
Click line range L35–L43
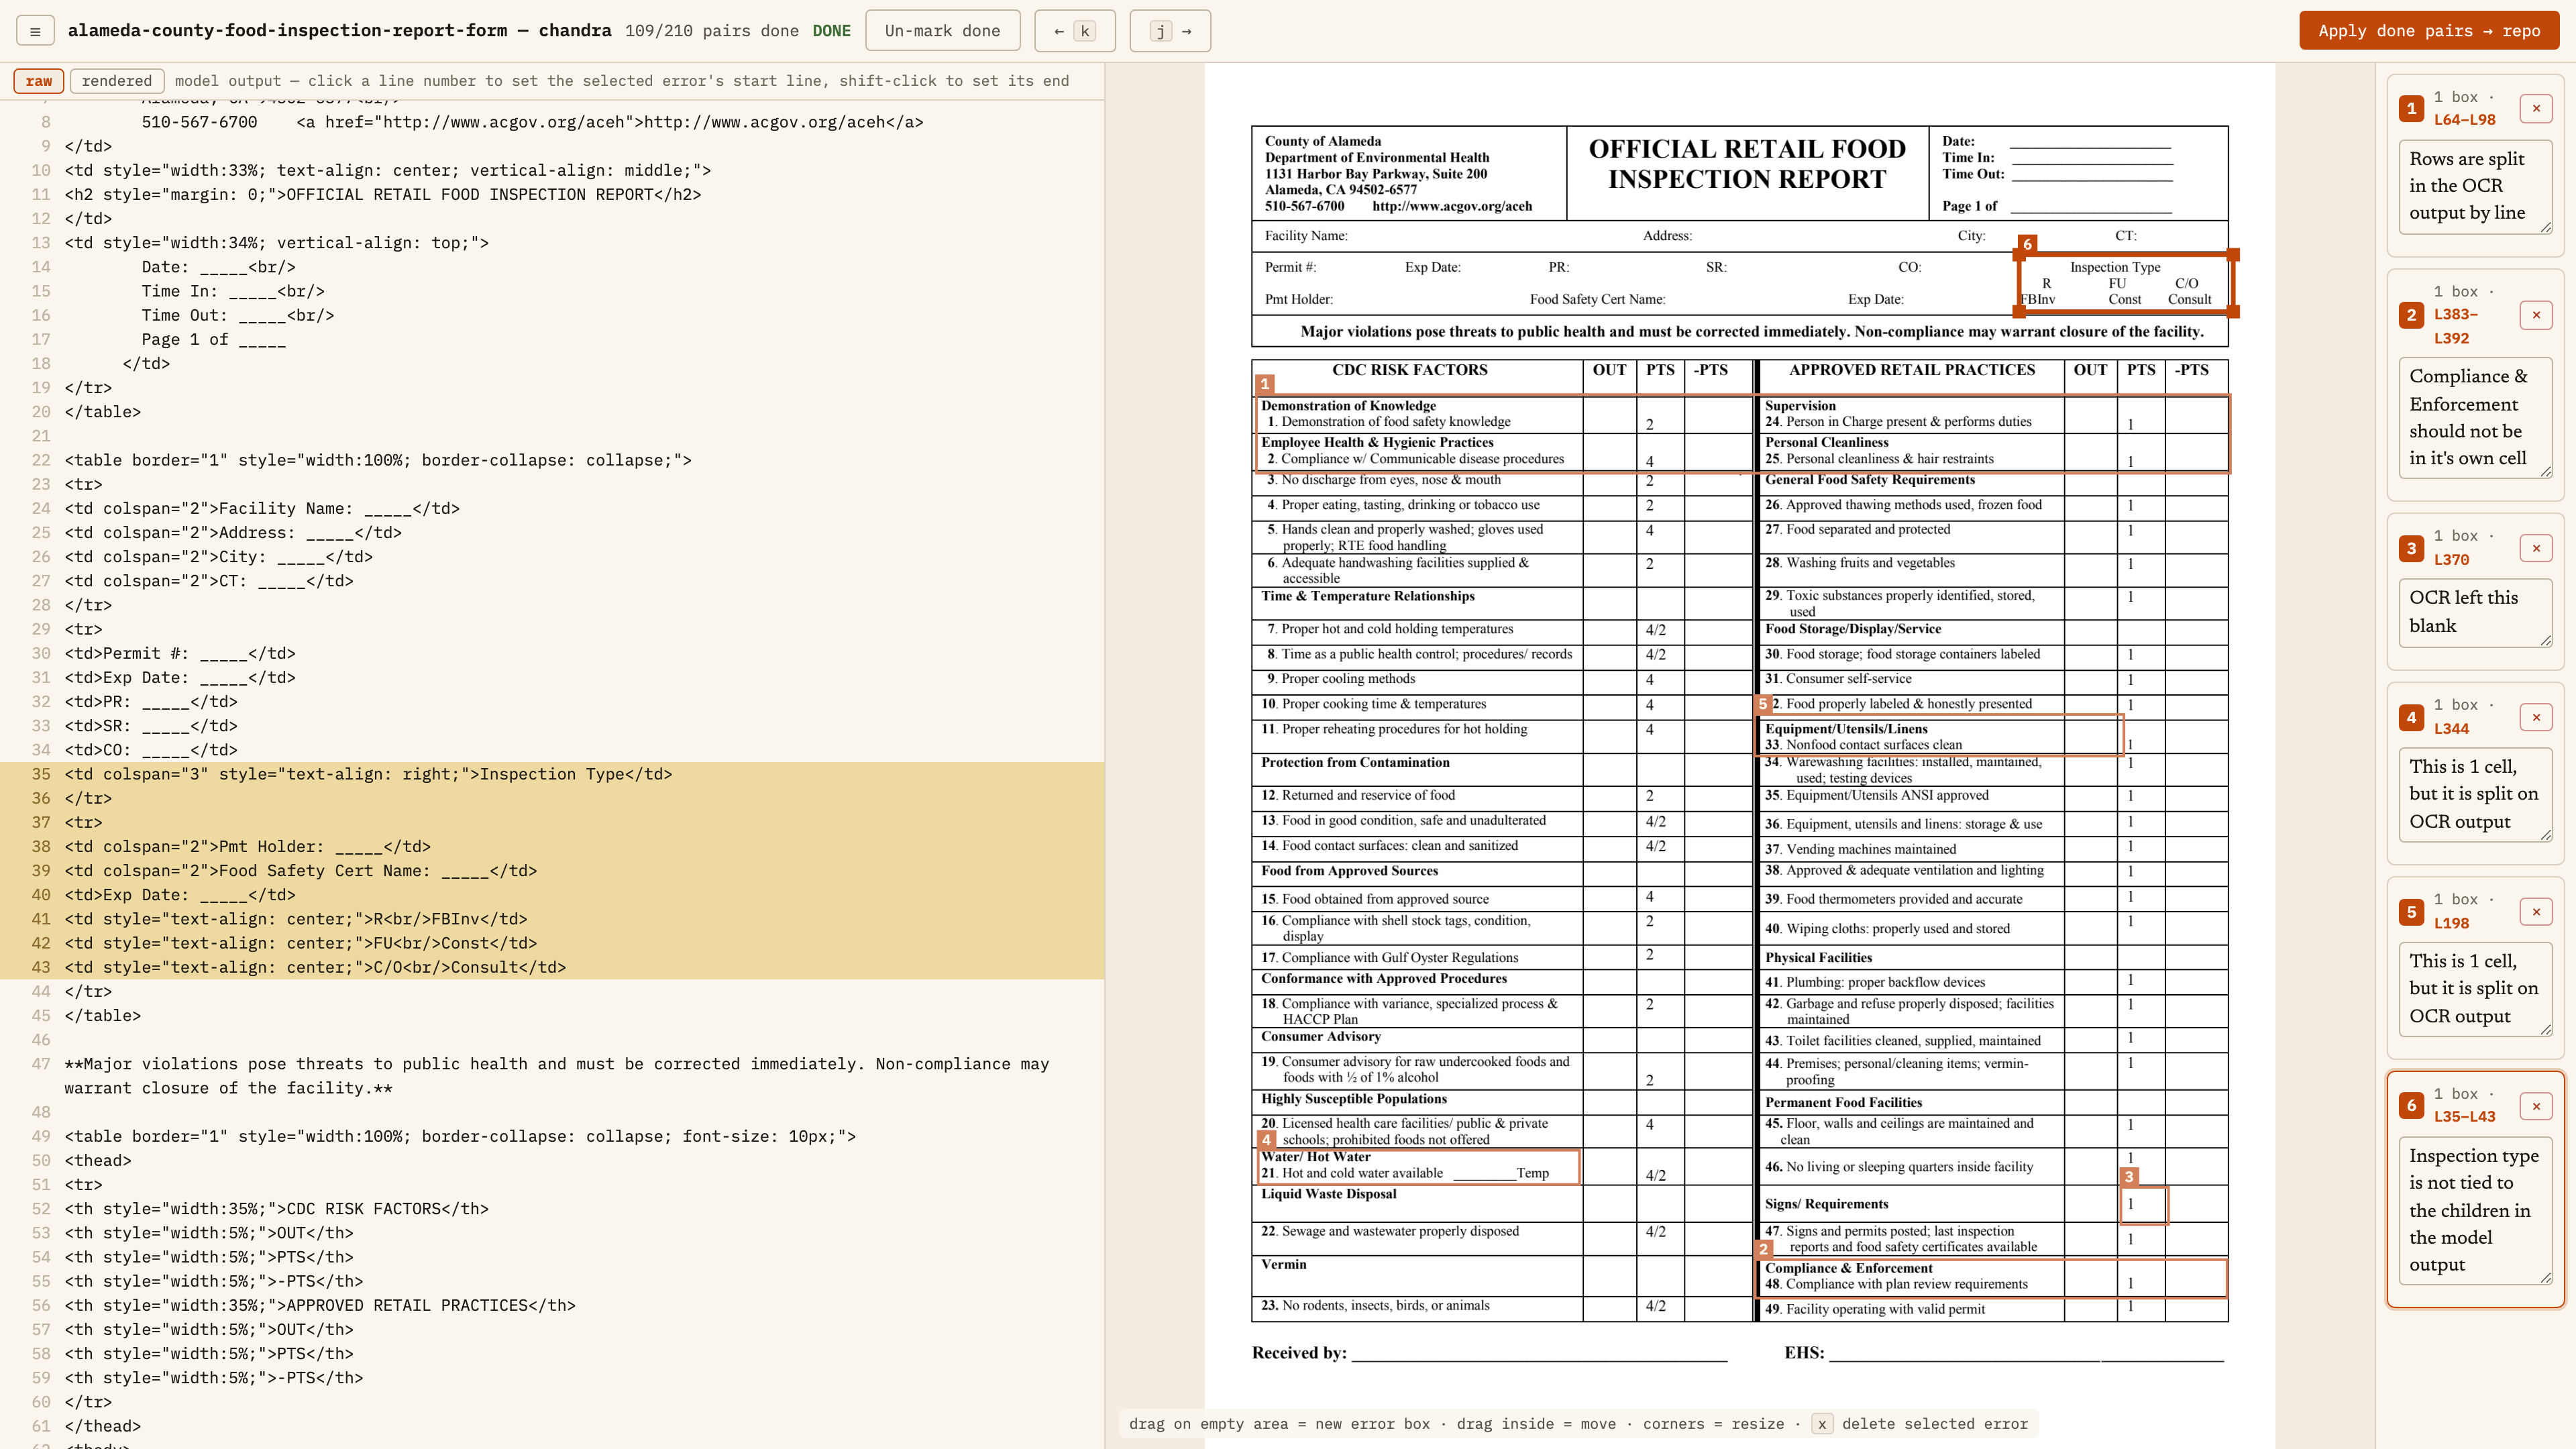(x=2464, y=1117)
